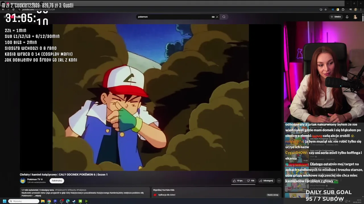Screen dimensions: 364x204
Task: Open the on-screen keyboard icon in search box
Action: pyautogui.click(x=213, y=17)
